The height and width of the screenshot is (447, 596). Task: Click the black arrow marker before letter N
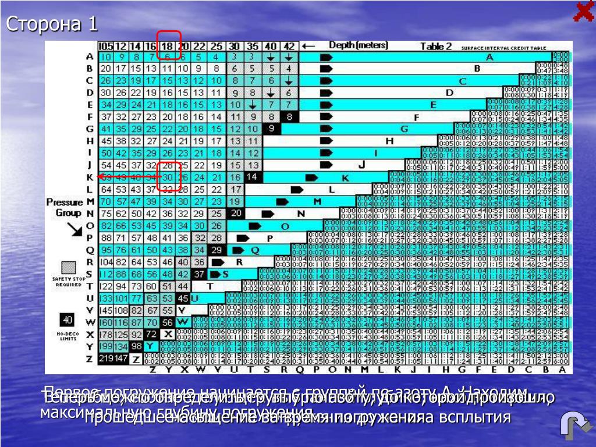pyautogui.click(x=268, y=214)
